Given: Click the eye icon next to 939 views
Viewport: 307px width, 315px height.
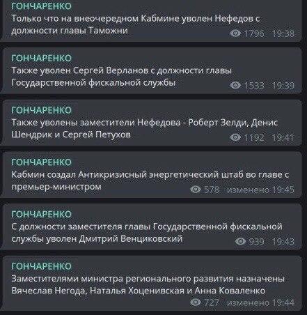Looking at the screenshot, I should coord(241,241).
